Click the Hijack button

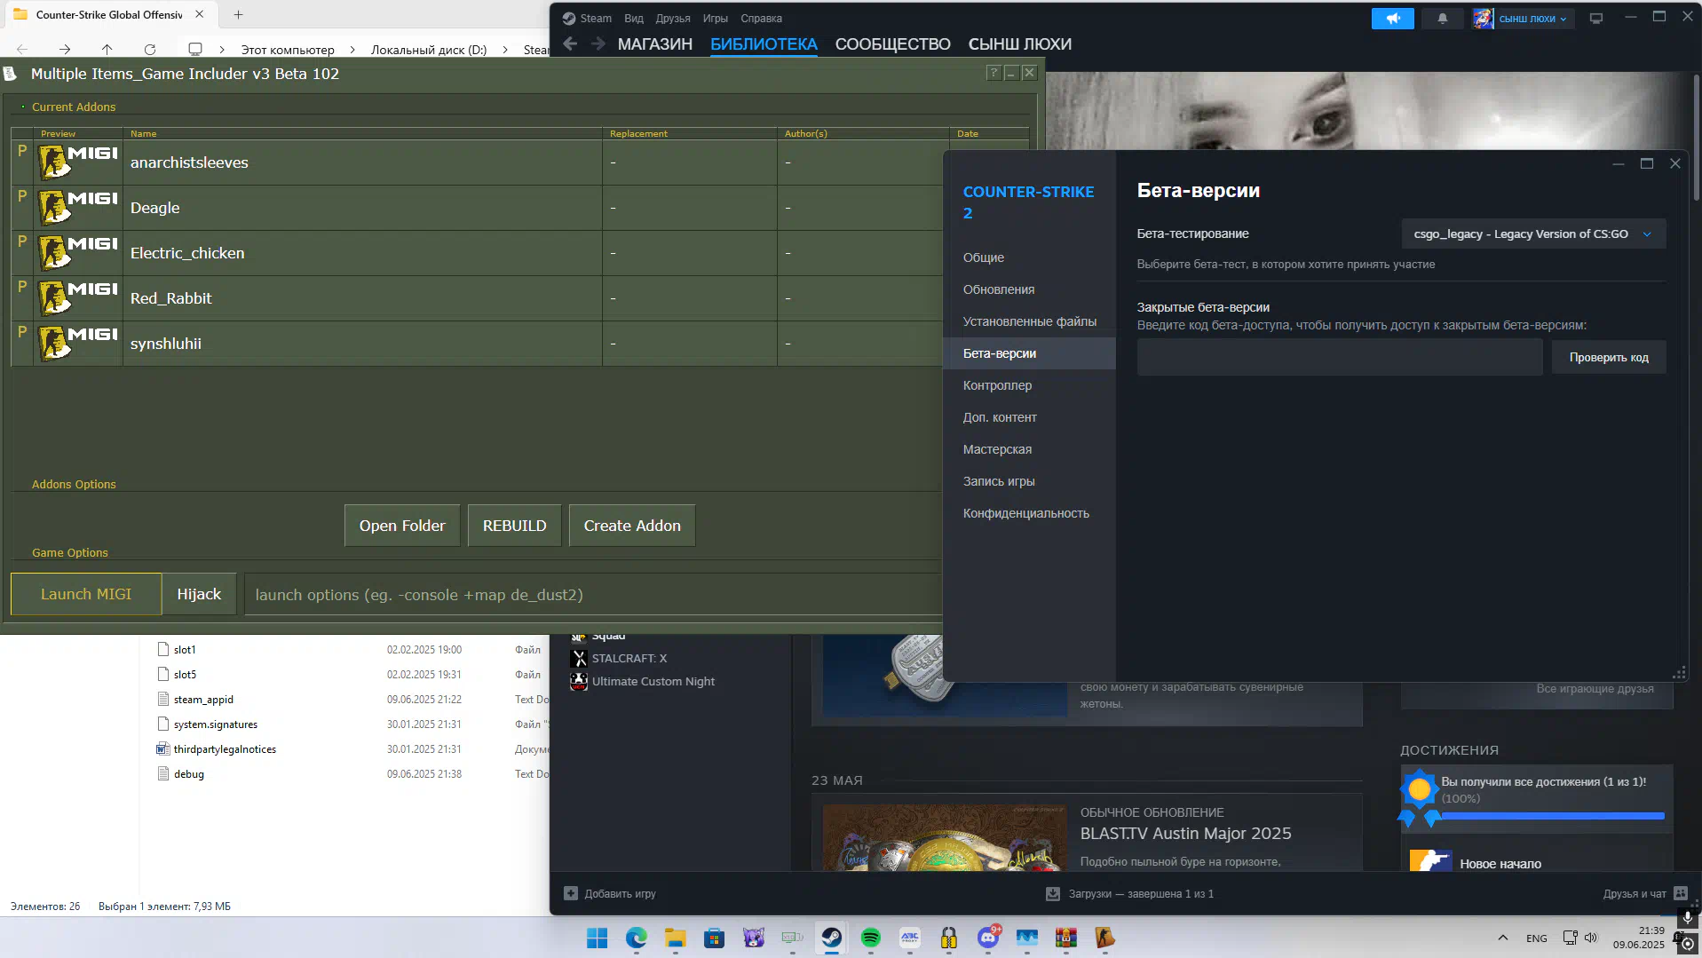[x=199, y=594]
